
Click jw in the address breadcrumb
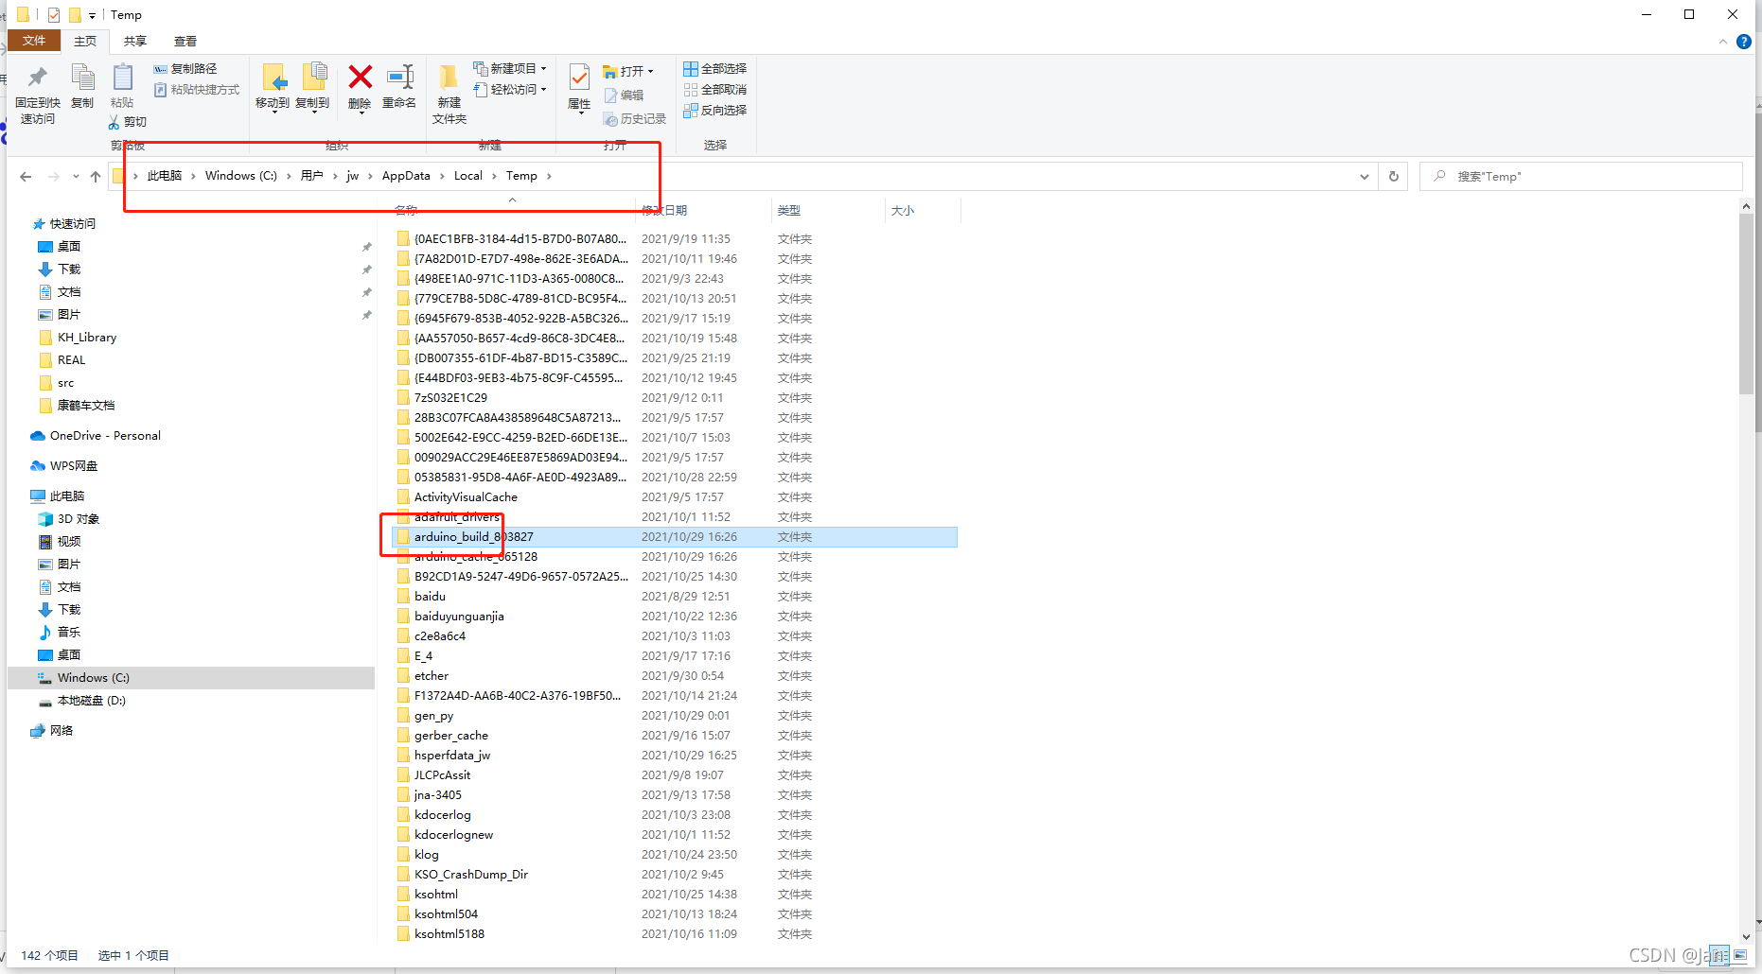point(353,176)
